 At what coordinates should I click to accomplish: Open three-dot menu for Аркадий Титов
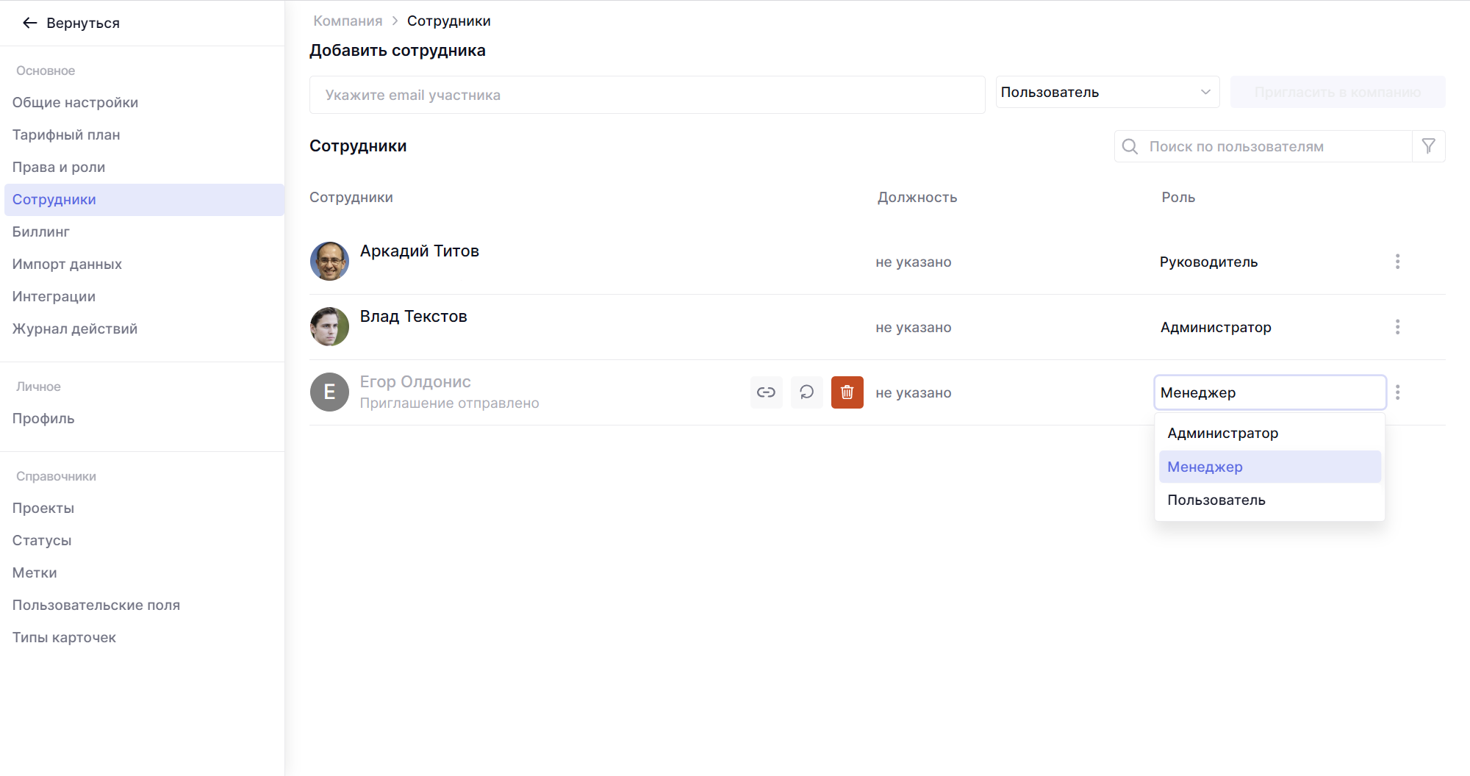coord(1397,262)
